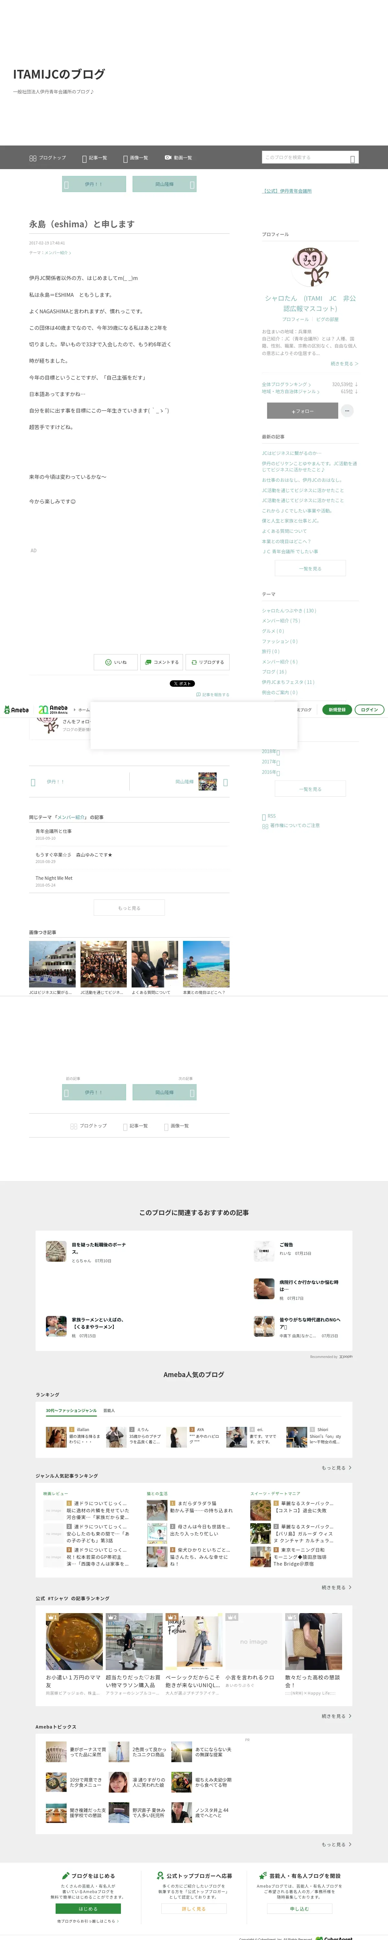Click 記事を報告する report link
388x1940 pixels.
click(x=212, y=695)
